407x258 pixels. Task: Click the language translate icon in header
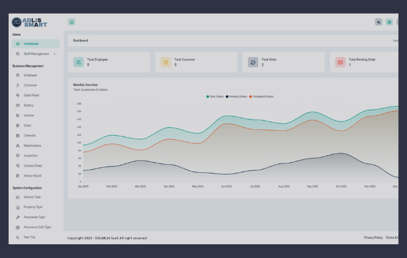pyautogui.click(x=379, y=22)
